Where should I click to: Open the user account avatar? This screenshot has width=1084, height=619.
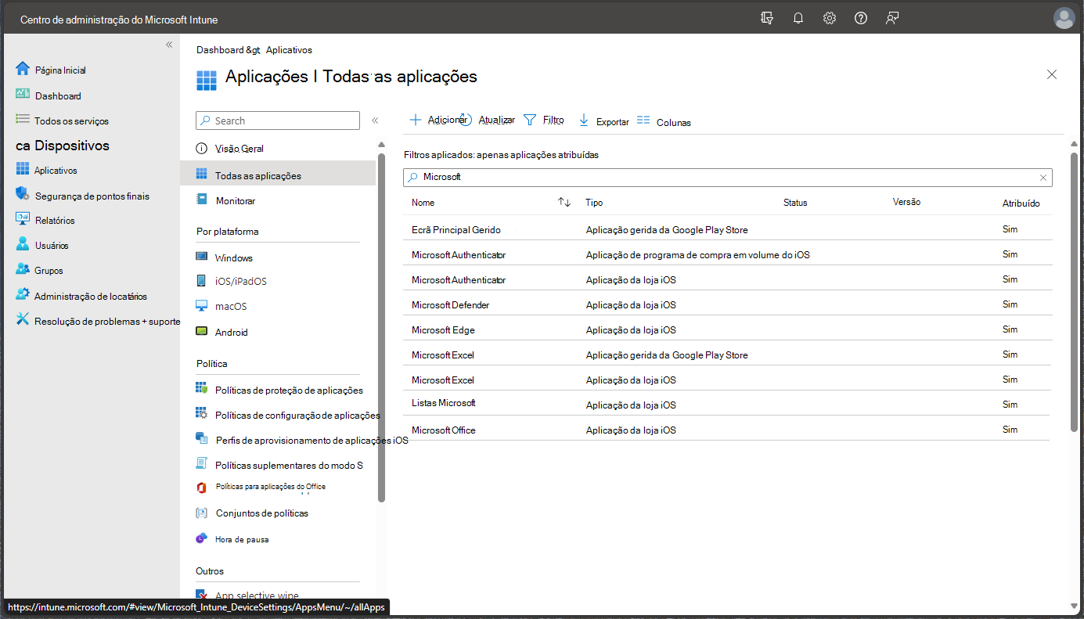[1064, 18]
